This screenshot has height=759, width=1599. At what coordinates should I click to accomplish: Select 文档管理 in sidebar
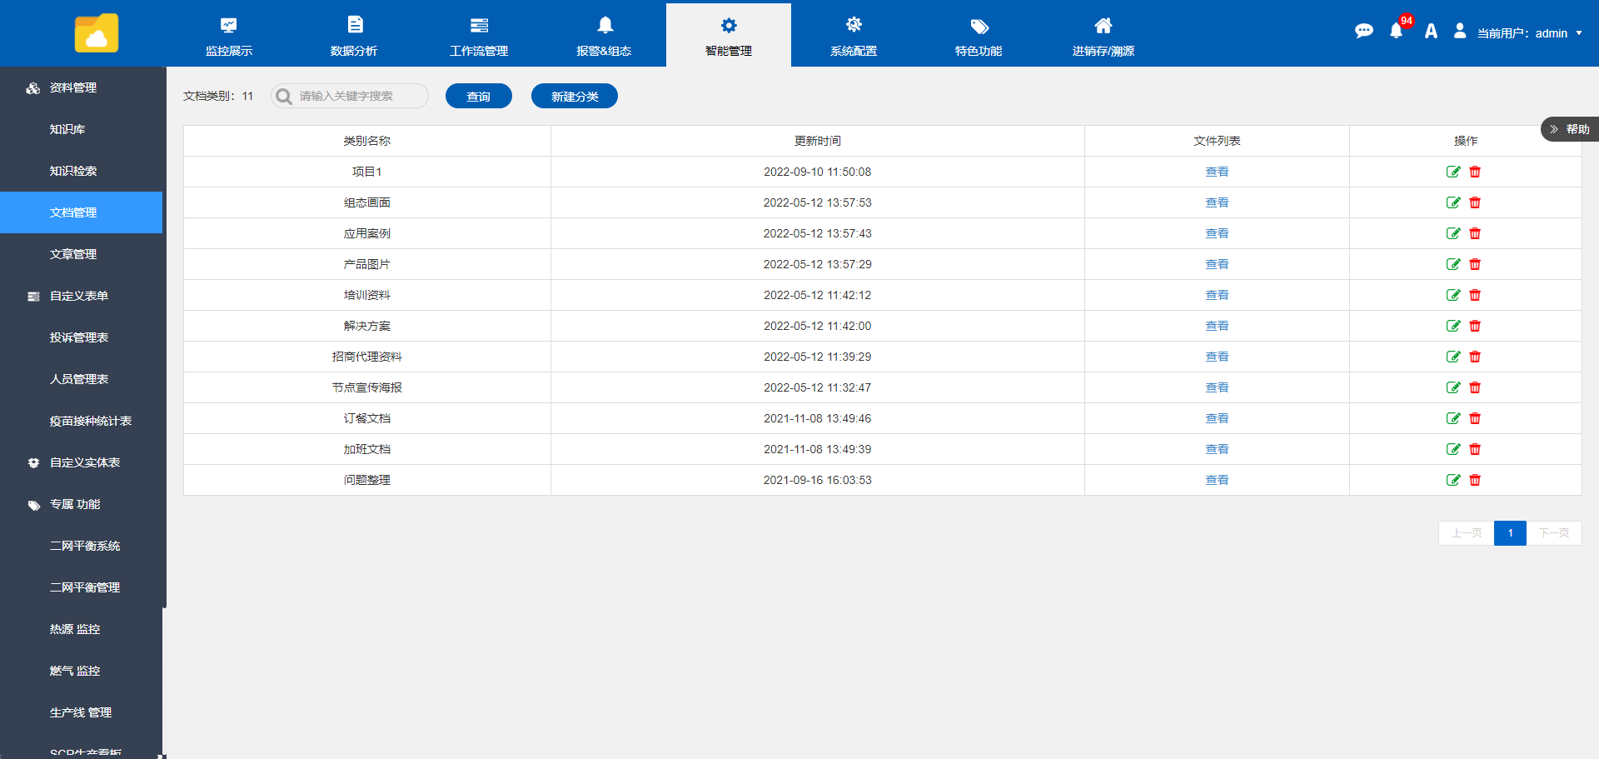point(82,212)
